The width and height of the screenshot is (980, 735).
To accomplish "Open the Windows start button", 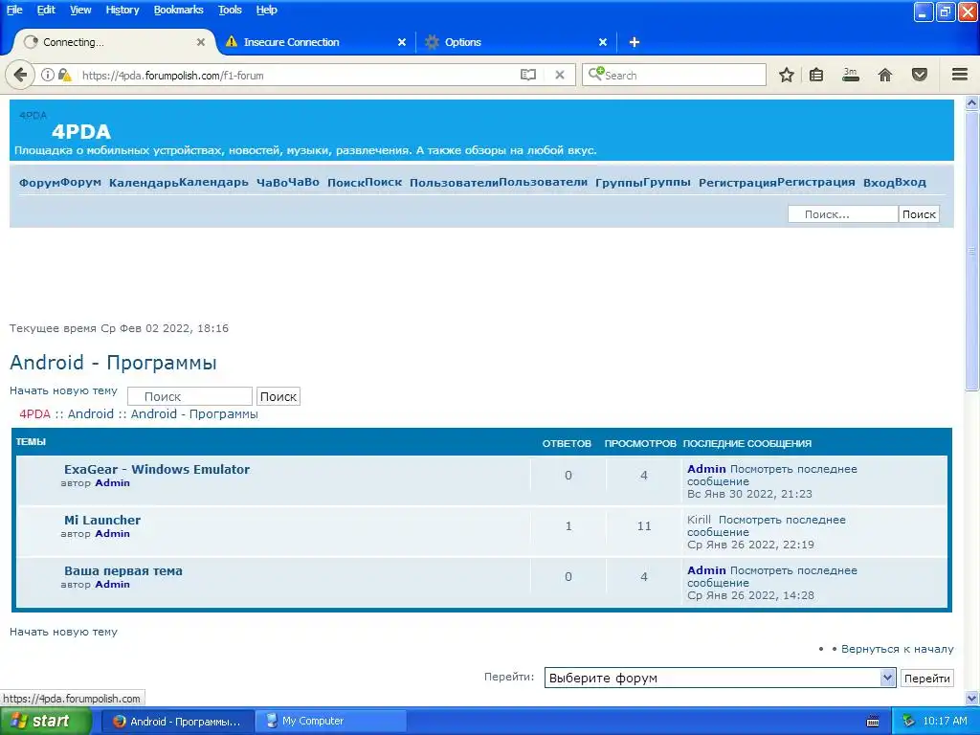I will [45, 722].
